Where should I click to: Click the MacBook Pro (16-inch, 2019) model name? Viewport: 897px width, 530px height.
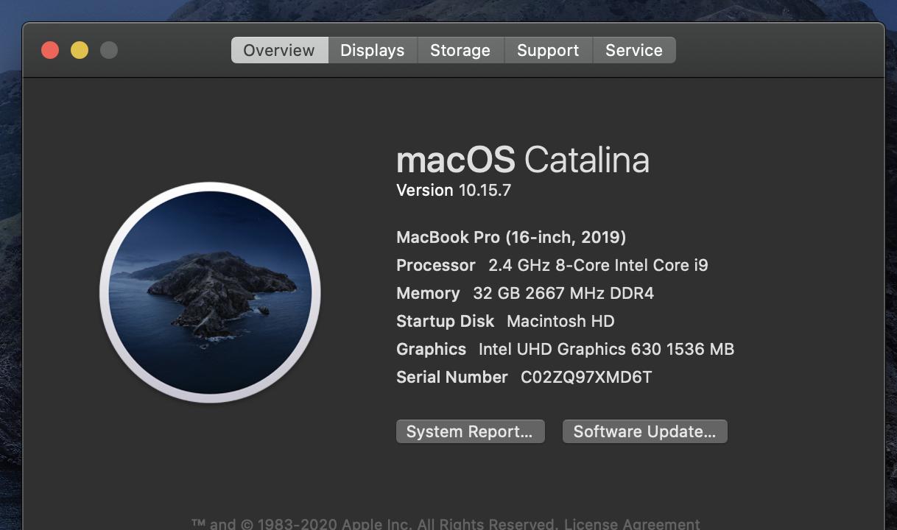[x=511, y=237]
